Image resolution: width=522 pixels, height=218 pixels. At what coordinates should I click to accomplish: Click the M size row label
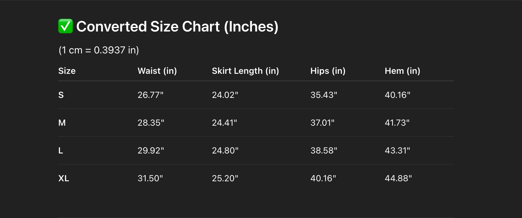pyautogui.click(x=62, y=123)
